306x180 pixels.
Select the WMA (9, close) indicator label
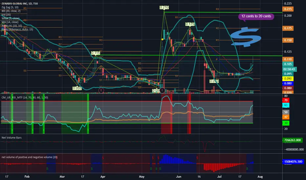(x=11, y=18)
